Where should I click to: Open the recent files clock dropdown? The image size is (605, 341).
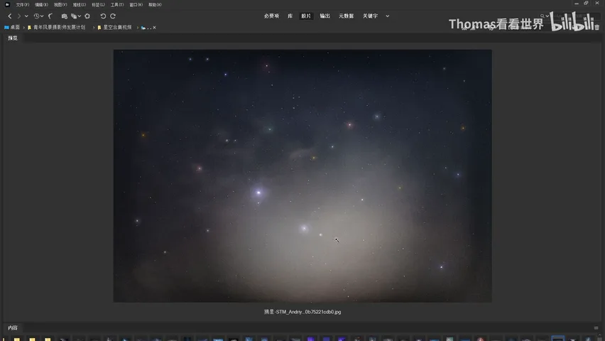(38, 16)
